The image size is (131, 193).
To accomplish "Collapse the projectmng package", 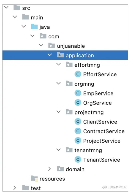I will click(59, 112).
